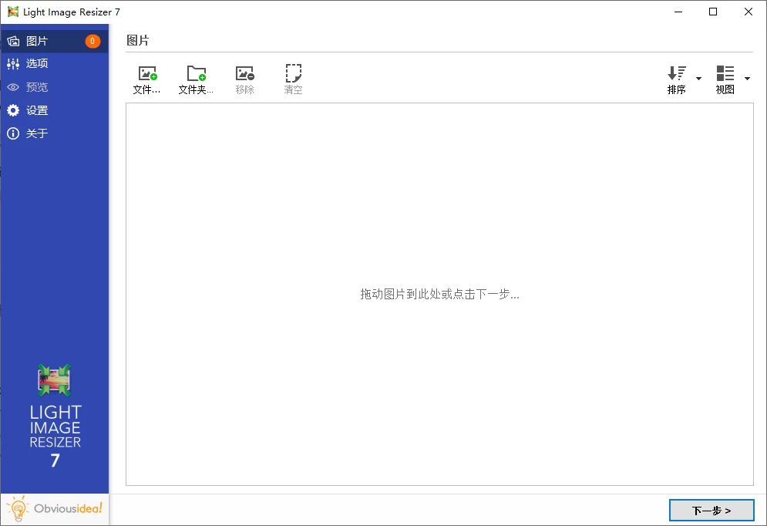Expand the sort (排序) dropdown arrow
The image size is (767, 526).
pyautogui.click(x=698, y=79)
